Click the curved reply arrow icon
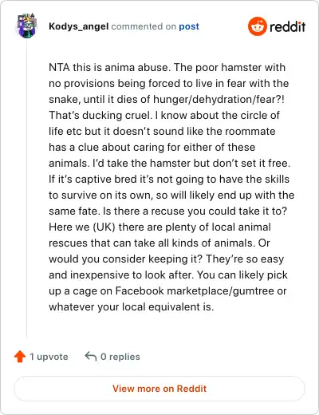Viewport: 319px width, 415px height. point(91,357)
